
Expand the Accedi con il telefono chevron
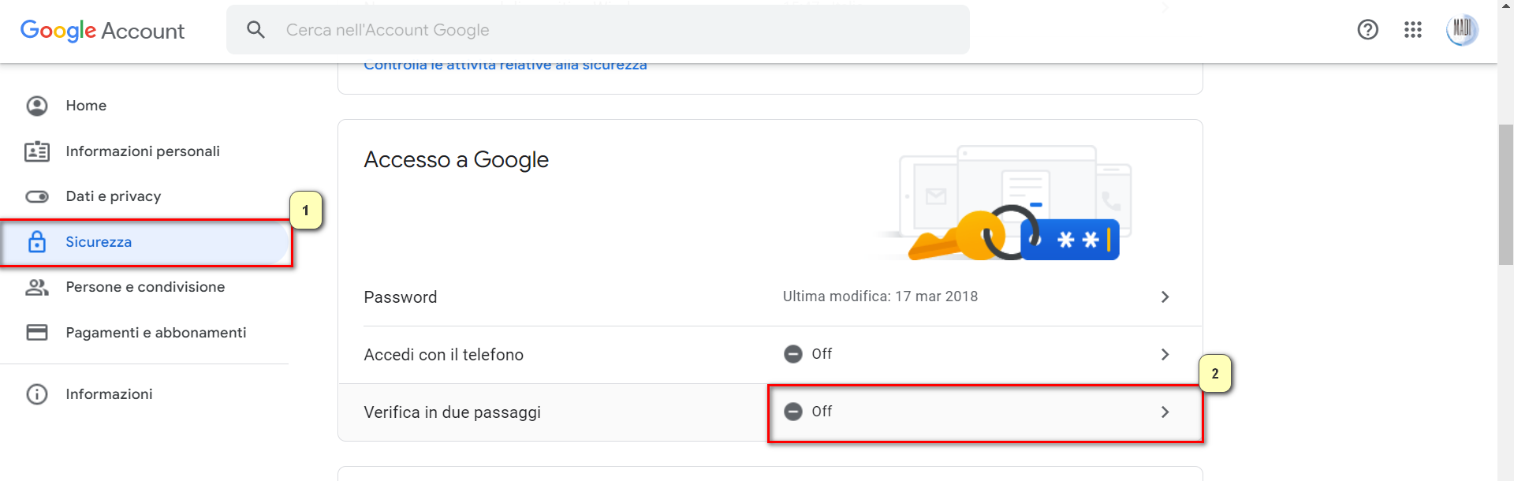pos(1165,354)
